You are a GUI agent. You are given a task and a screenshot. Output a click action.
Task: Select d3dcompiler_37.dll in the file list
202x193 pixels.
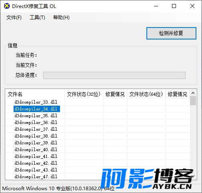(36, 129)
